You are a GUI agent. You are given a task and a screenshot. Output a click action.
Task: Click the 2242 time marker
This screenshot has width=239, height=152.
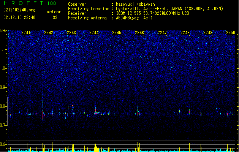(x=49, y=33)
